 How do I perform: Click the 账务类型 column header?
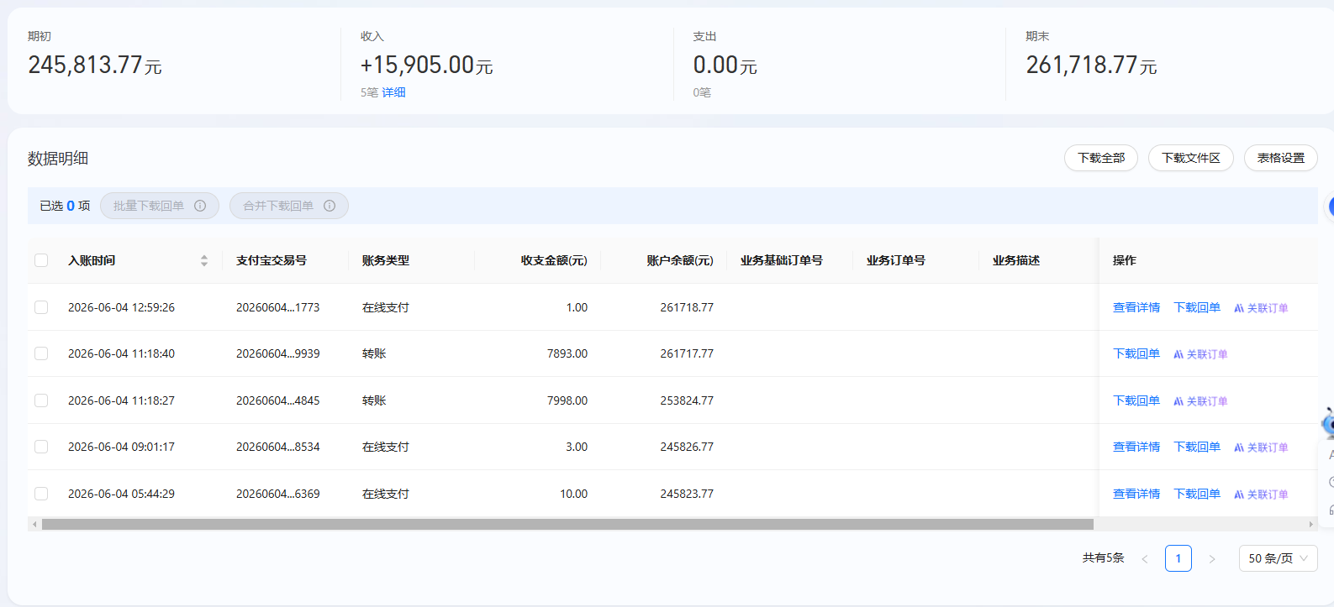point(386,260)
